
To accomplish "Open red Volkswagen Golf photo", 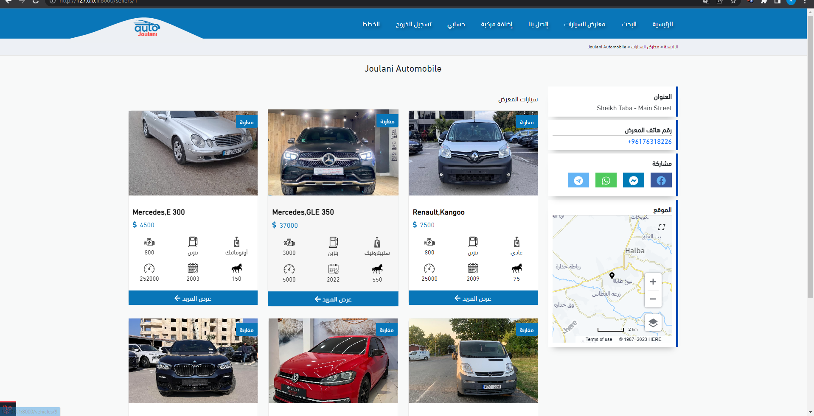I will tap(333, 361).
